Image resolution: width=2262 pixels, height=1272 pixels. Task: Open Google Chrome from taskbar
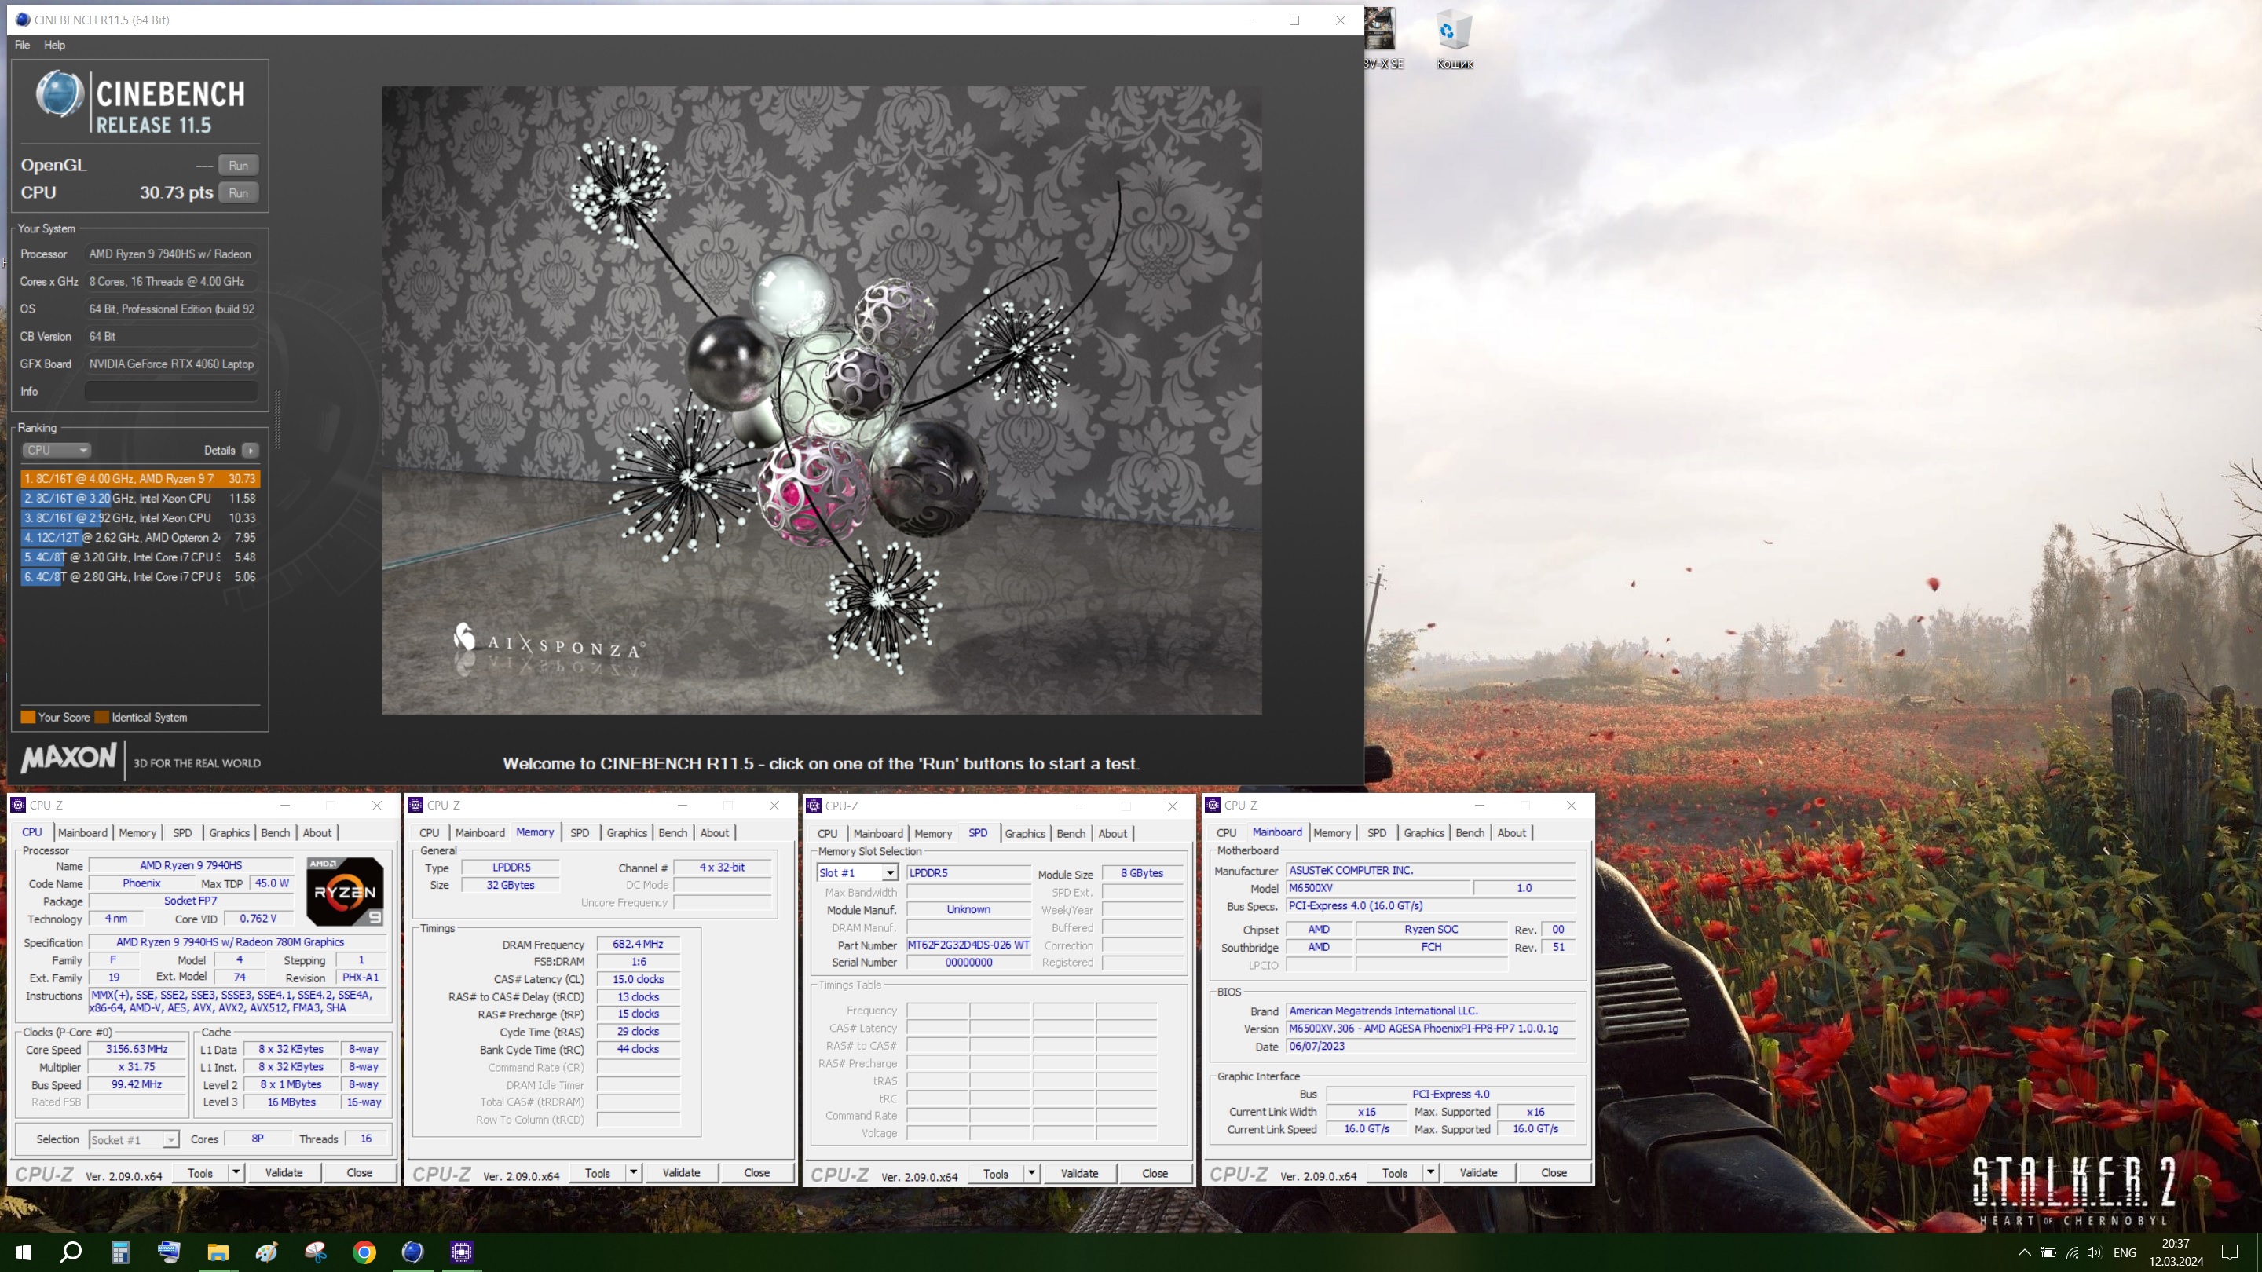[364, 1252]
